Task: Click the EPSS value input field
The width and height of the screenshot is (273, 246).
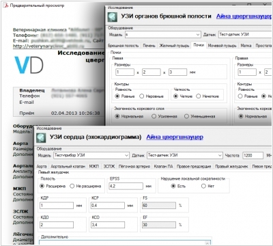Action: pos(126,186)
